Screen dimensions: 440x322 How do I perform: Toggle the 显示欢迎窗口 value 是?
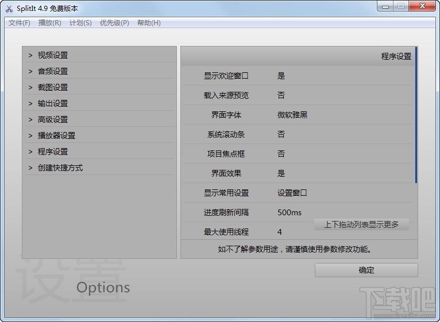281,76
